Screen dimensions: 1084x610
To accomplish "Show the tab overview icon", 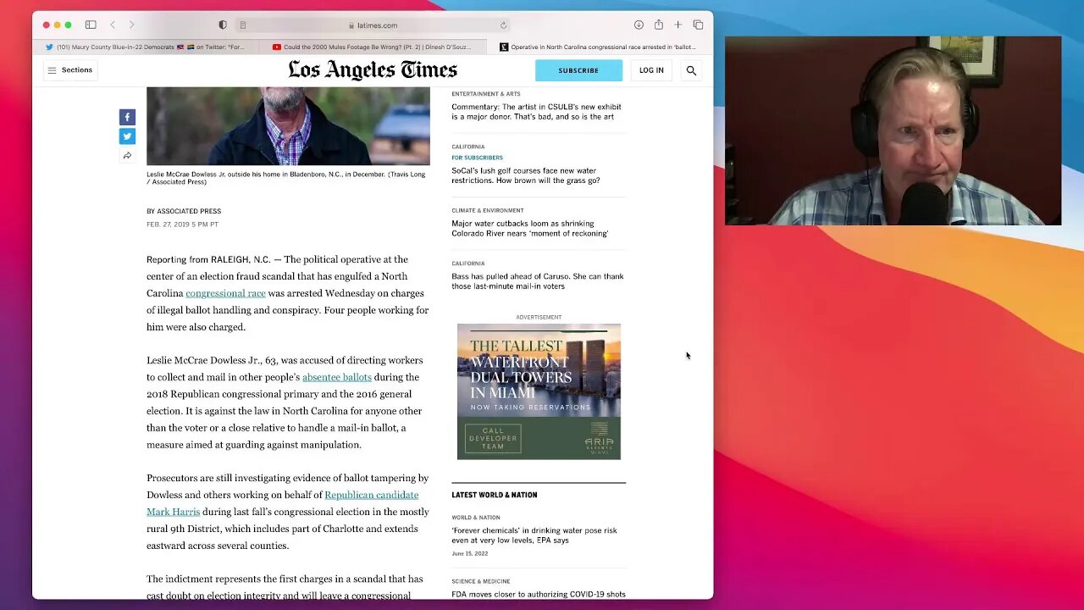I will point(698,25).
